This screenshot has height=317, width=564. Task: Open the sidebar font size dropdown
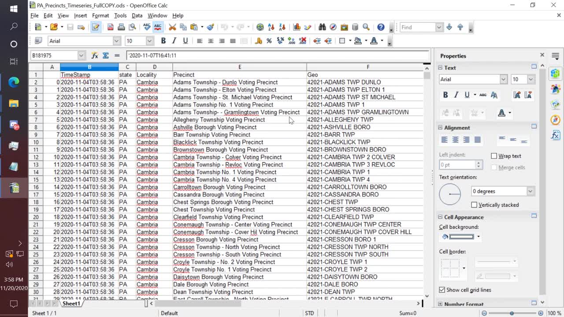tap(531, 79)
